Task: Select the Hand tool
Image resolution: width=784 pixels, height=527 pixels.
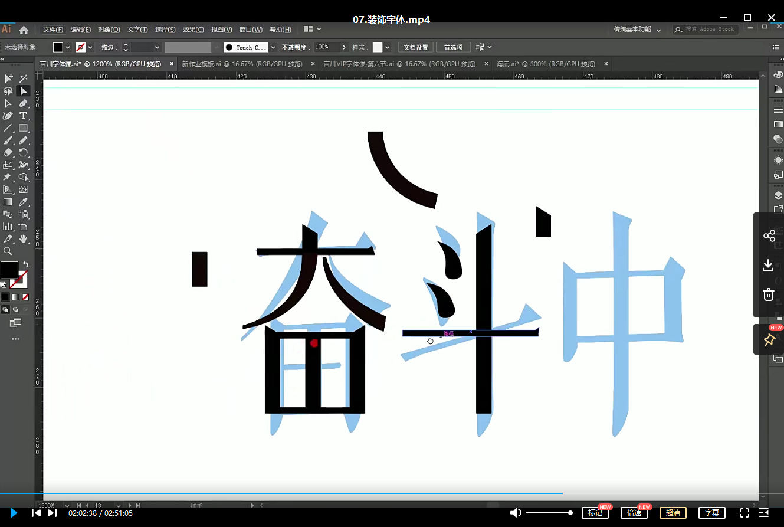Action: pos(24,239)
